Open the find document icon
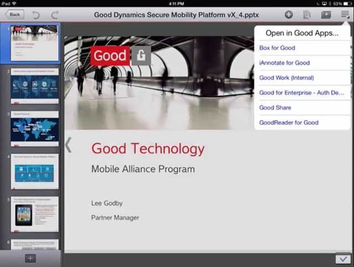354x267 pixels. click(x=306, y=15)
